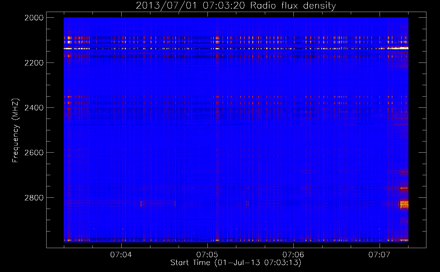The image size is (440, 272).
Task: Click the 'Frequency (MHZ)' axis label
Action: click(16, 131)
